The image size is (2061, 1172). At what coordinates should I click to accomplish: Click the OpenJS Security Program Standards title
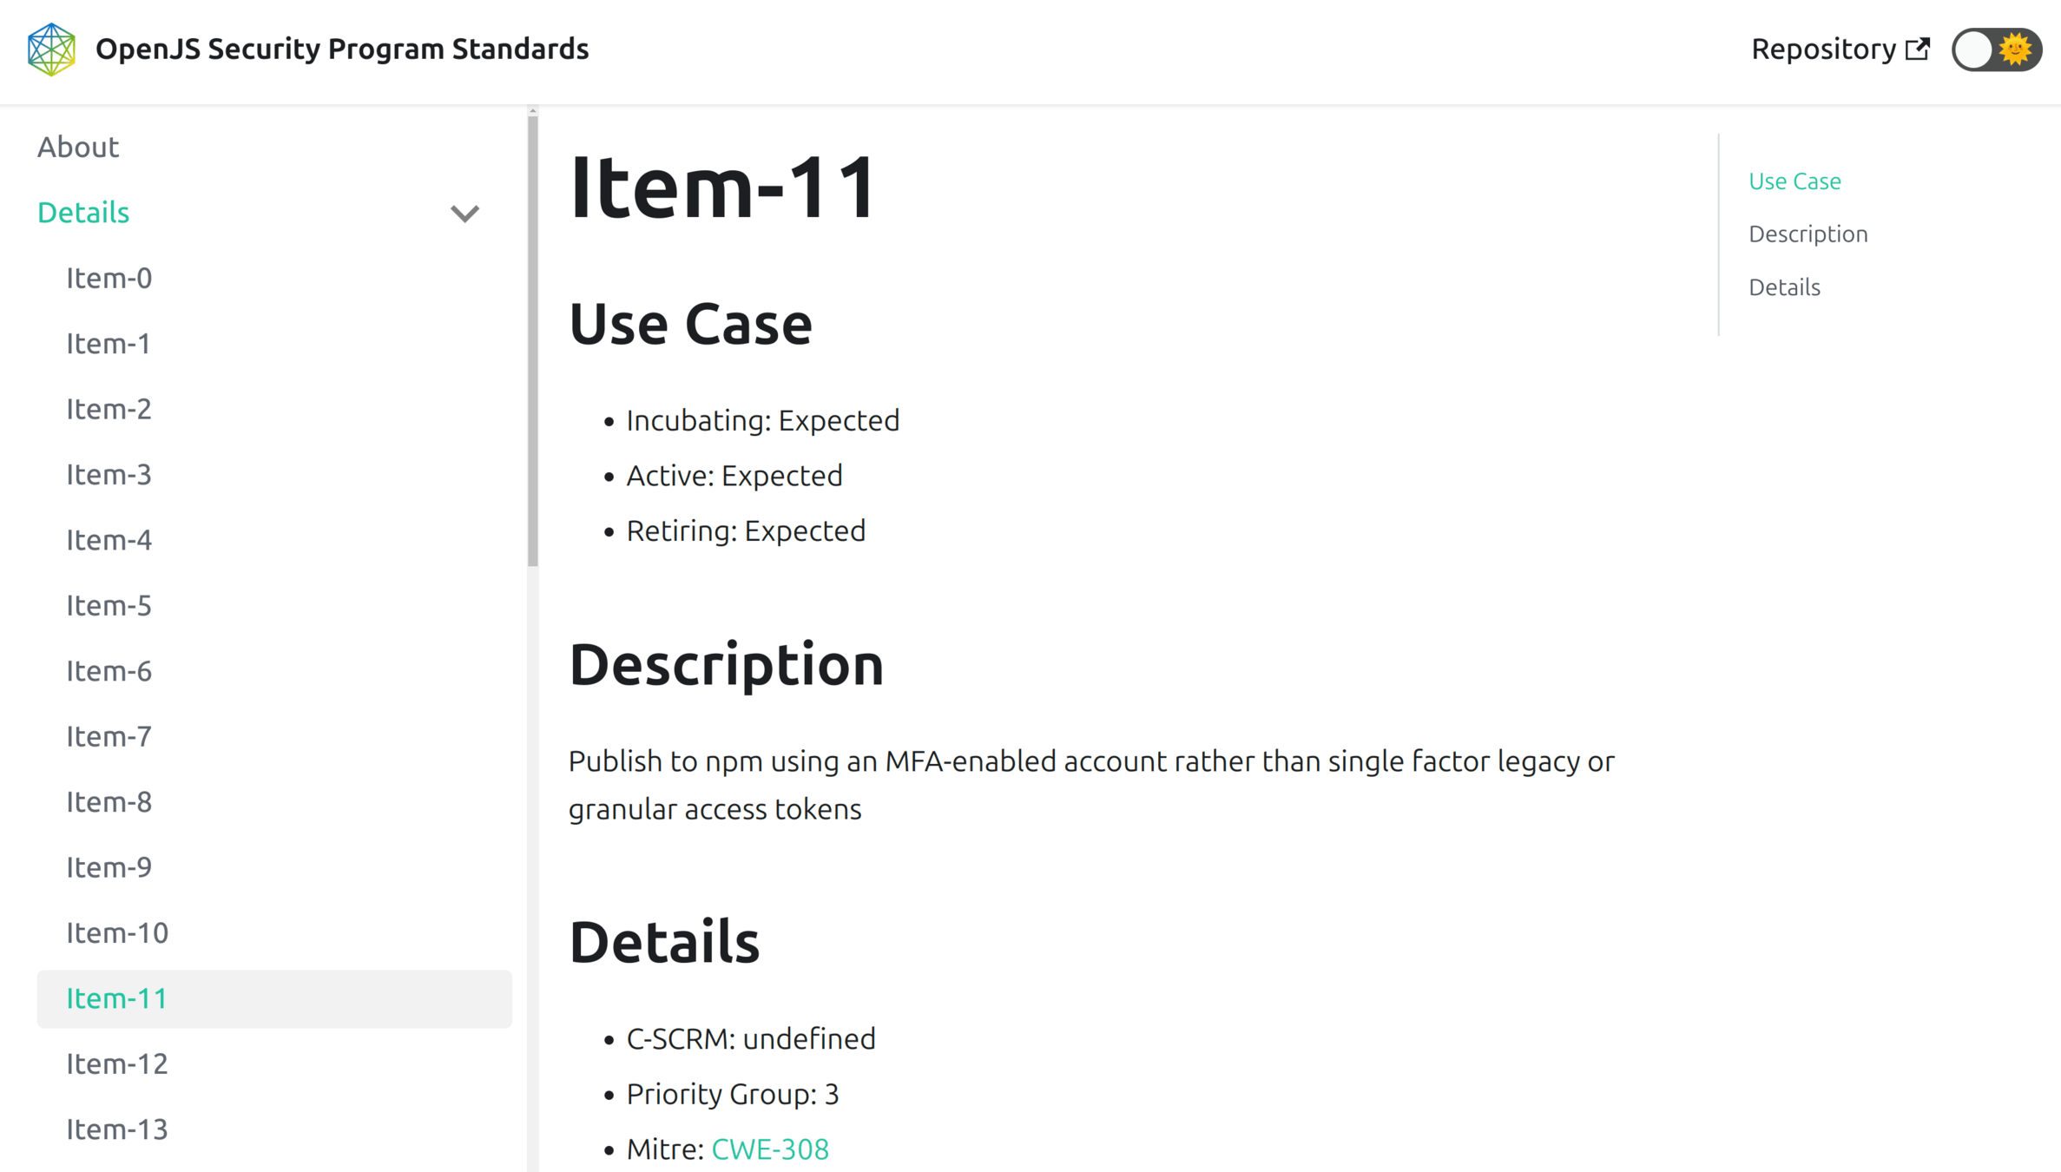(342, 49)
